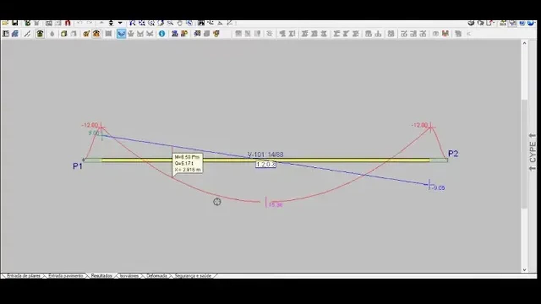Screen dimensions: 541x304
Task: Expand the CYPE side panel
Action: coord(533,152)
